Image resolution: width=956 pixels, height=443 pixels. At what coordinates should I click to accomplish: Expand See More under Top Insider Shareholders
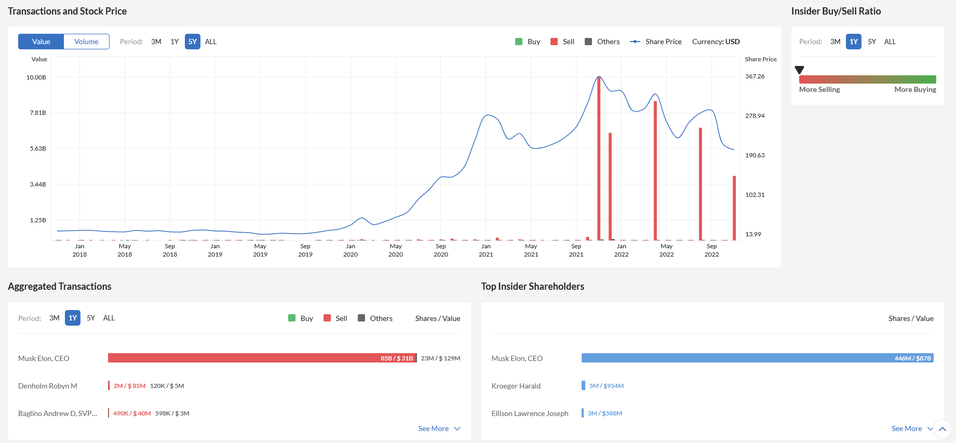click(911, 428)
